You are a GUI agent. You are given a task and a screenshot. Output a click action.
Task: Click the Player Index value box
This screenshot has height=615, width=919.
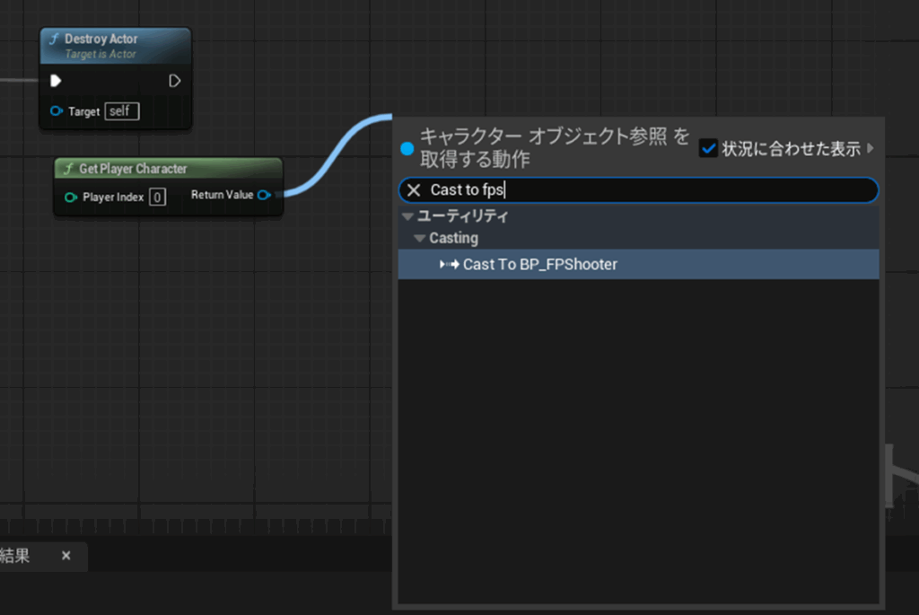(157, 197)
